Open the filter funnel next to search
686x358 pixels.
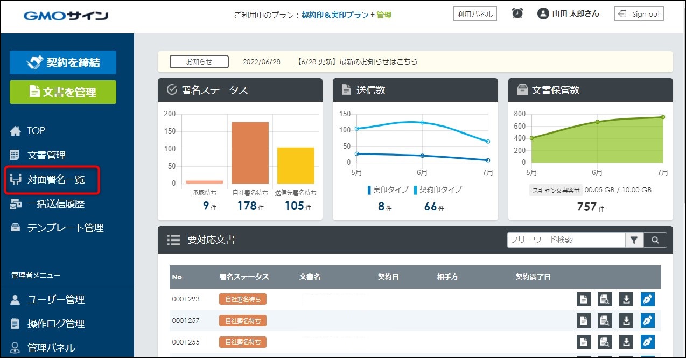point(634,240)
